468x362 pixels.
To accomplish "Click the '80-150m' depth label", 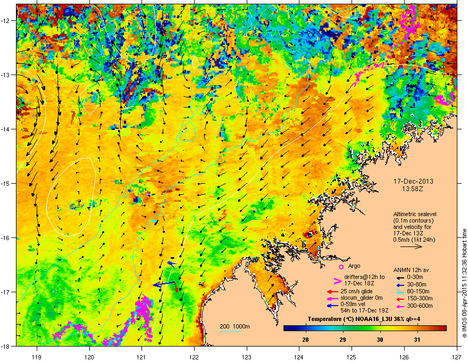I will pyautogui.click(x=418, y=292).
